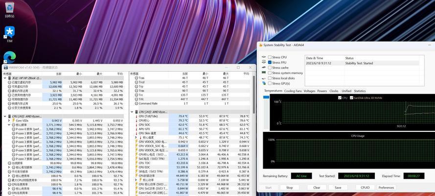Enable the Stress cache checkbox
Screen dimensions: 435x196
(x=270, y=68)
